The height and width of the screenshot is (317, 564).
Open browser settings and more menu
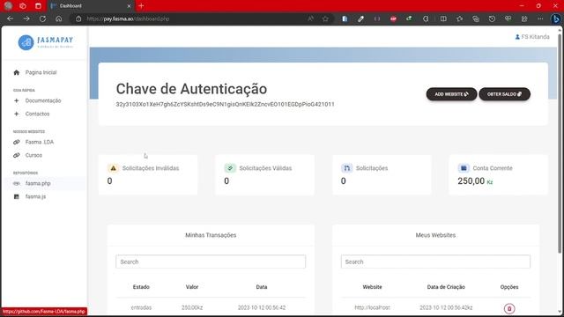[x=540, y=18]
